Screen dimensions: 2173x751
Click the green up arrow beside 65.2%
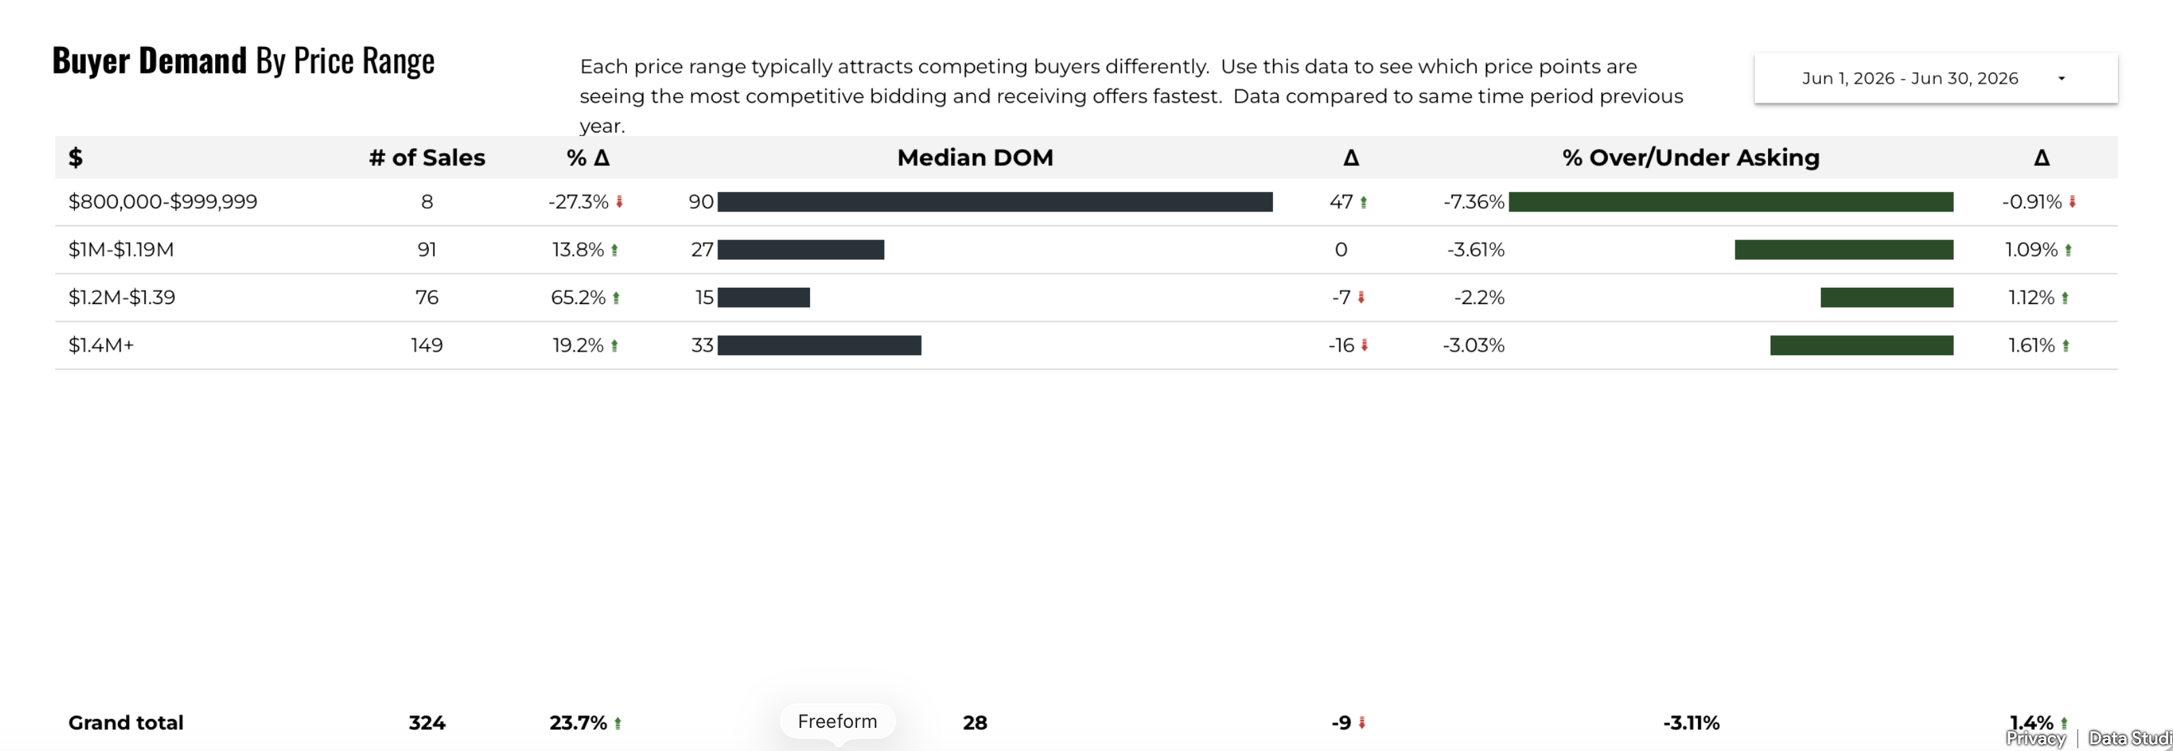616,297
